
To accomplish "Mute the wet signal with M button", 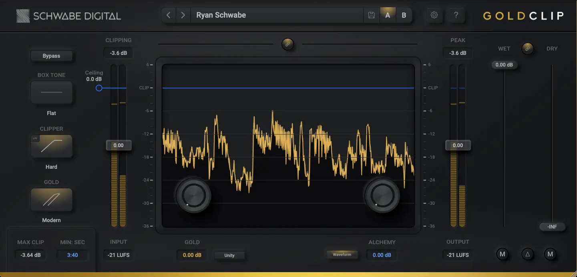I will (503, 254).
